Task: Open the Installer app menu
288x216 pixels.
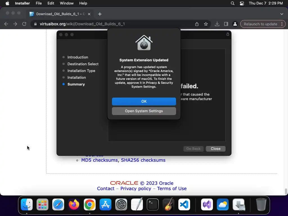Action: (22, 3)
